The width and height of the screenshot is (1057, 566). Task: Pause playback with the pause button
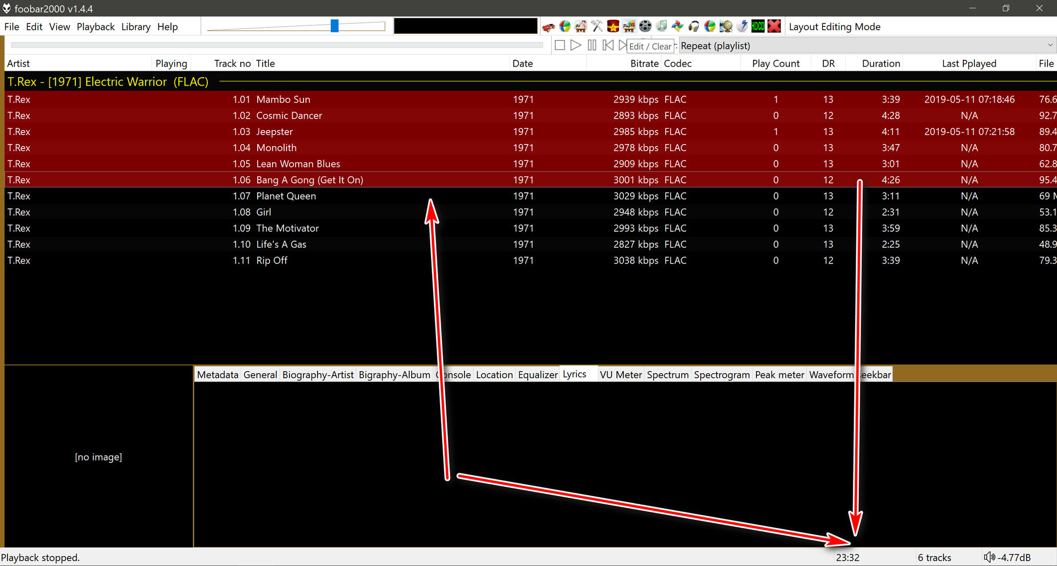pyautogui.click(x=592, y=45)
